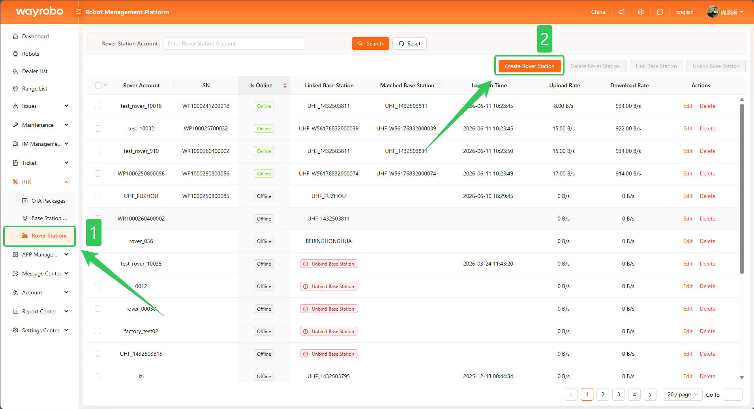Click Delete for test_10032
The width and height of the screenshot is (754, 409).
point(707,128)
